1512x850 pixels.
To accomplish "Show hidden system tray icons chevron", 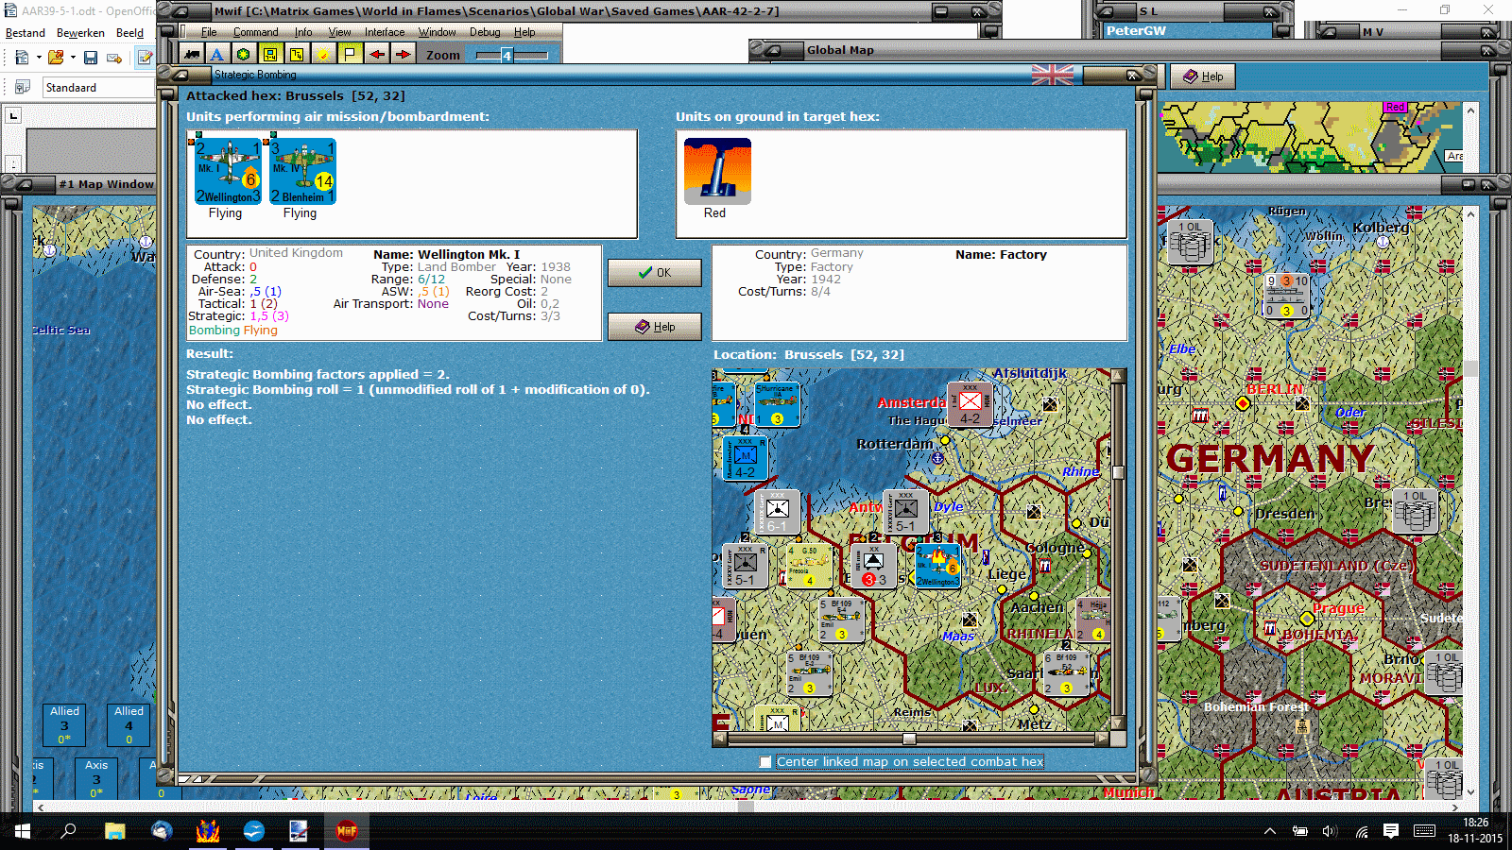I will pyautogui.click(x=1270, y=831).
